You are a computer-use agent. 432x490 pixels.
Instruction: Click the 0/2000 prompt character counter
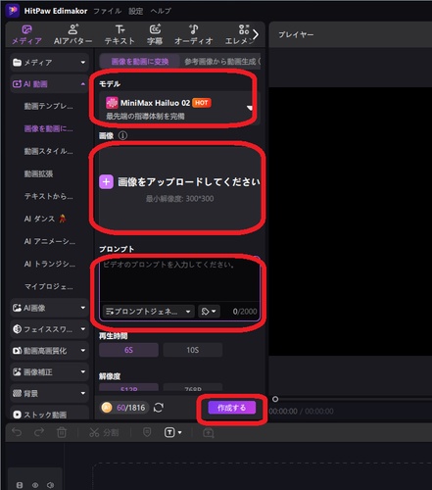click(x=245, y=312)
